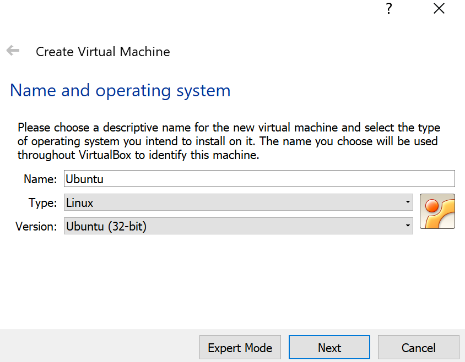Select the word Linux in Type field
The height and width of the screenshot is (362, 465).
79,202
